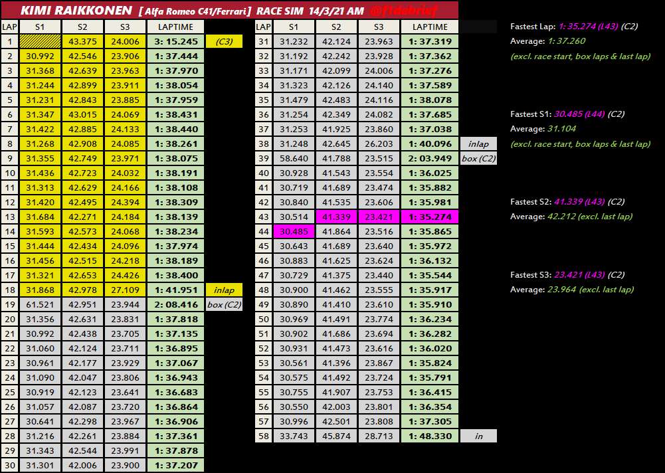
Task: Click the Fastest Lap 1:35.274 (L43) summary
Action: click(x=574, y=27)
